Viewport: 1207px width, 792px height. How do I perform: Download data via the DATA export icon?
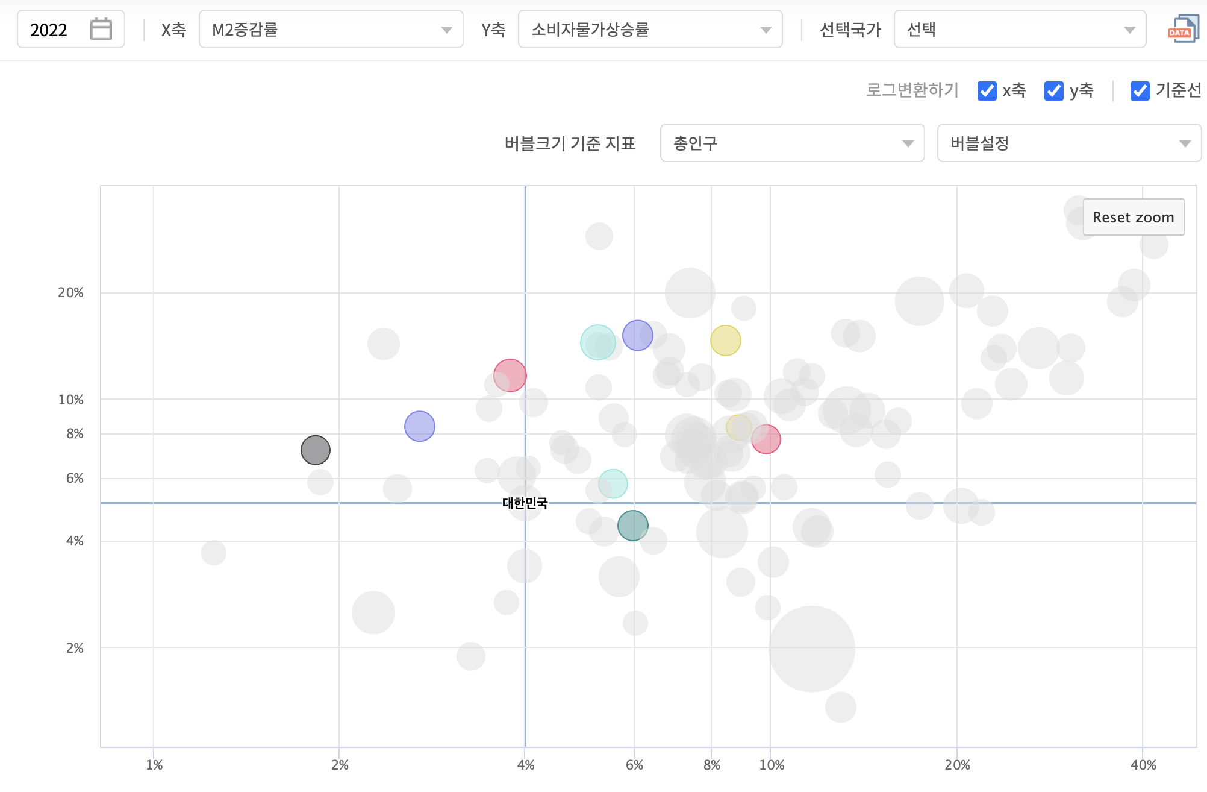(x=1183, y=29)
